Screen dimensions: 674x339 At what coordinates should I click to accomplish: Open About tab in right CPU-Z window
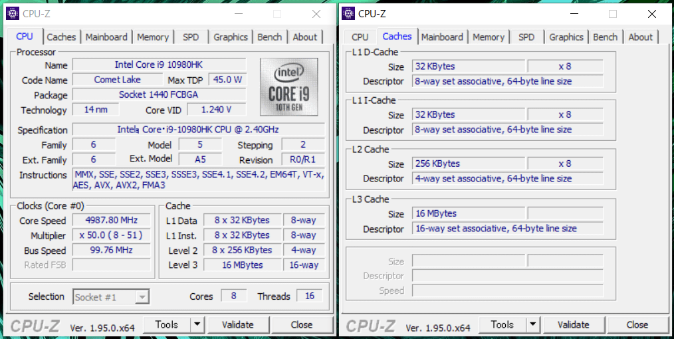coord(641,37)
